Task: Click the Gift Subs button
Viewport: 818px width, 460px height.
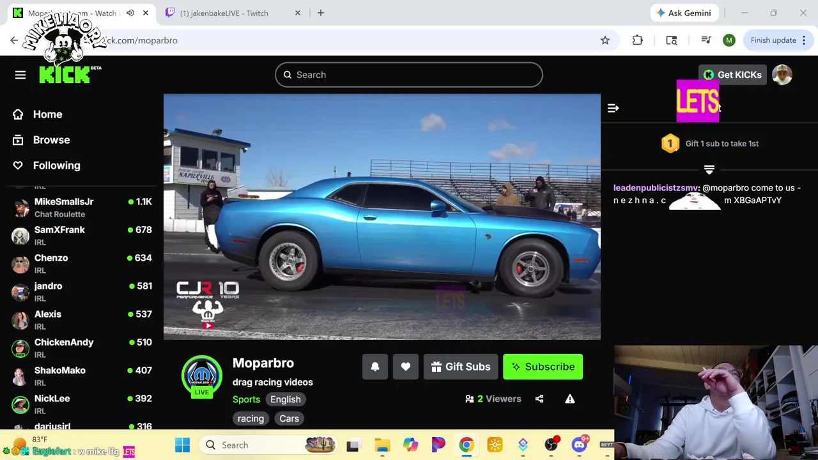Action: (461, 367)
